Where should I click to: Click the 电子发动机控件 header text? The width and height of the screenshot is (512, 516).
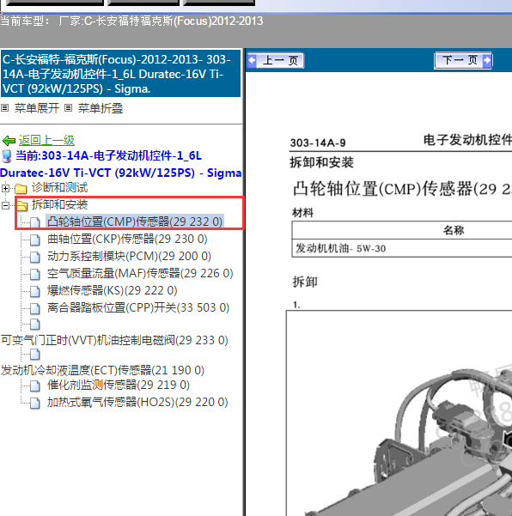click(x=467, y=140)
